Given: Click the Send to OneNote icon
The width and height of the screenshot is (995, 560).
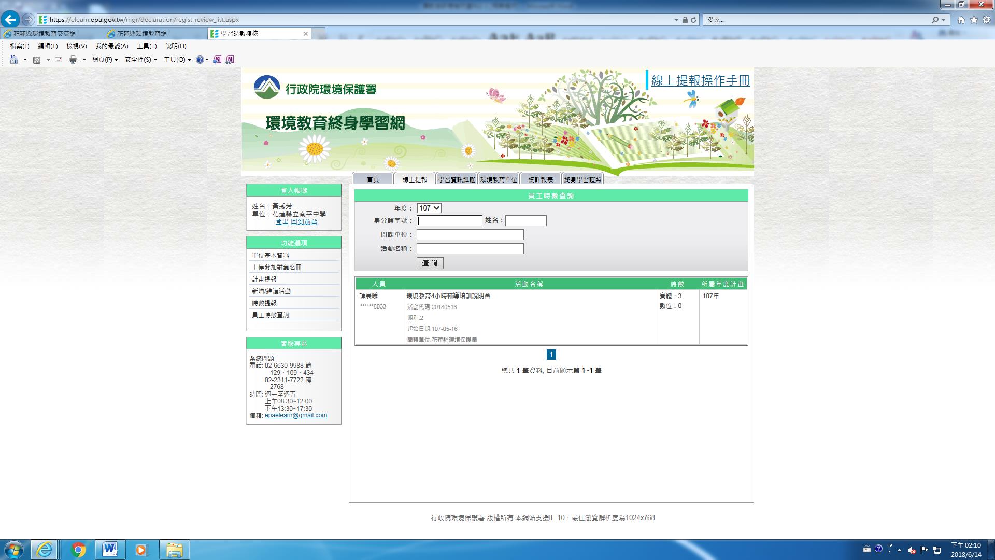Looking at the screenshot, I should click(x=217, y=60).
